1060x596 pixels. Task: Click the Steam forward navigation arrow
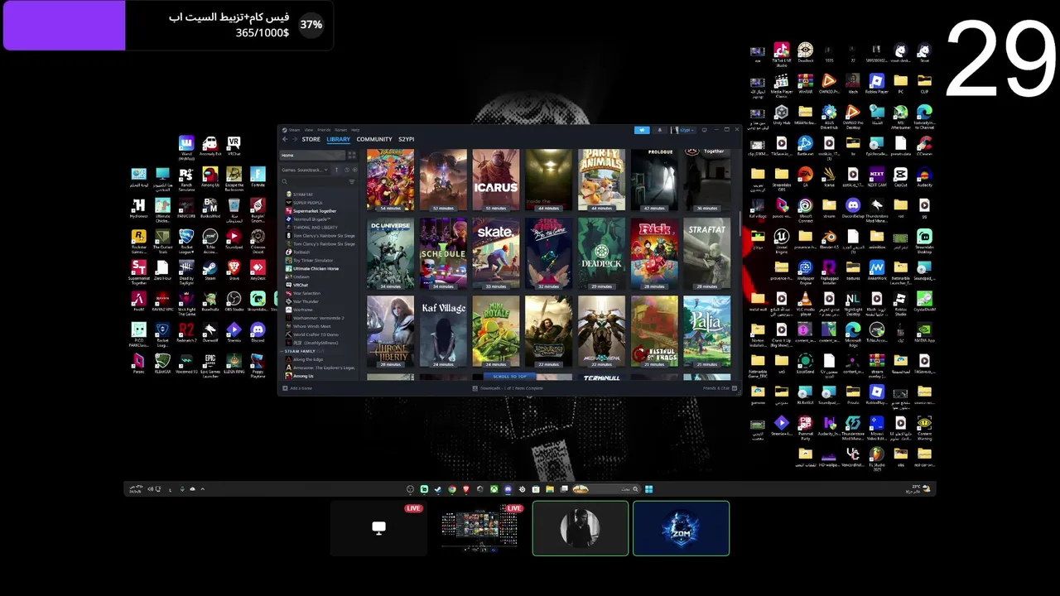295,139
